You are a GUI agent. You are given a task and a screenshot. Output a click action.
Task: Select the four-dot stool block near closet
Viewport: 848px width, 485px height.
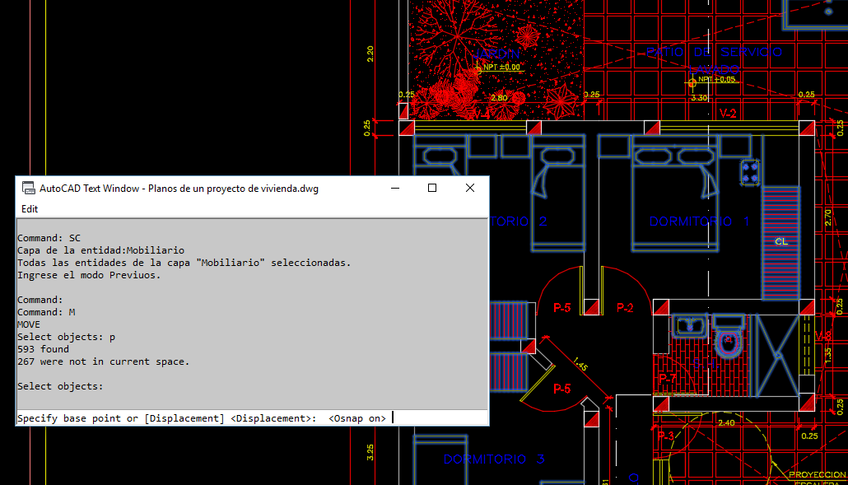[x=749, y=172]
